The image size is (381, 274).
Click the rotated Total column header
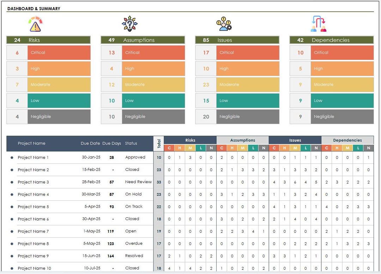click(159, 143)
